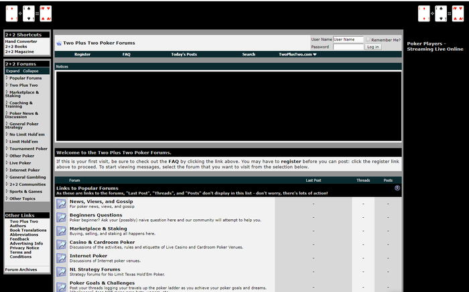
Task: Expand Tournament Poker sidebar category
Action: [7, 148]
